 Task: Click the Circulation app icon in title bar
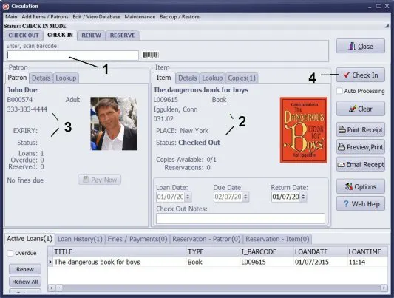tap(5, 6)
